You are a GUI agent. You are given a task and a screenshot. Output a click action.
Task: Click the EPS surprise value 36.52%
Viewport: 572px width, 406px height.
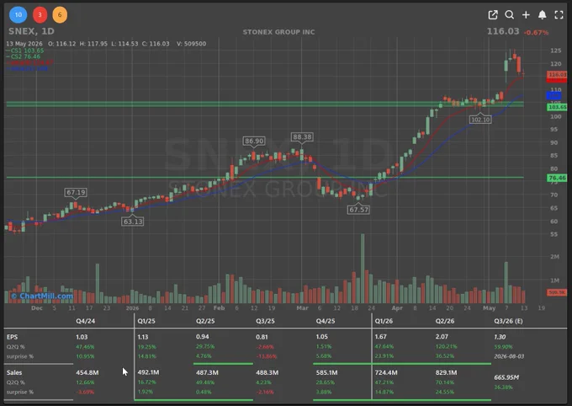pos(445,356)
